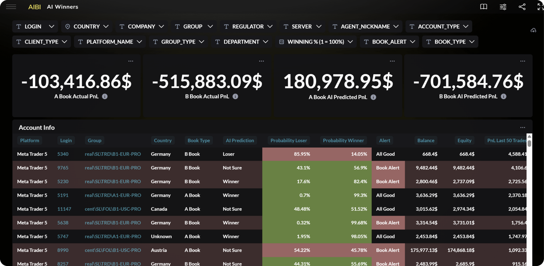
Task: Expand the GROUP filter dropdown
Action: click(194, 27)
